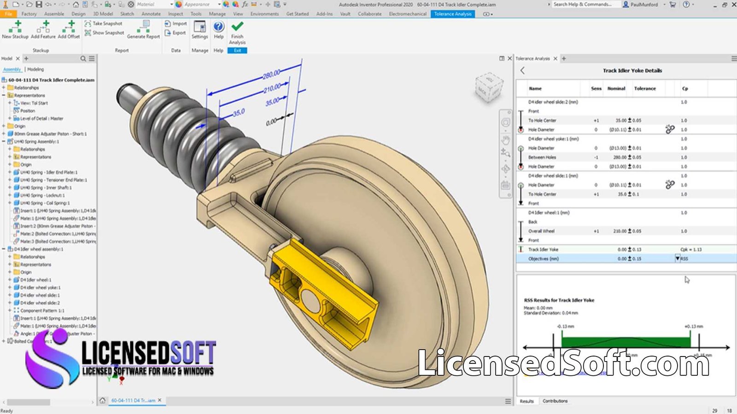Toggle the tiled window layout icon in viewport header
The image size is (737, 414).
point(502,58)
